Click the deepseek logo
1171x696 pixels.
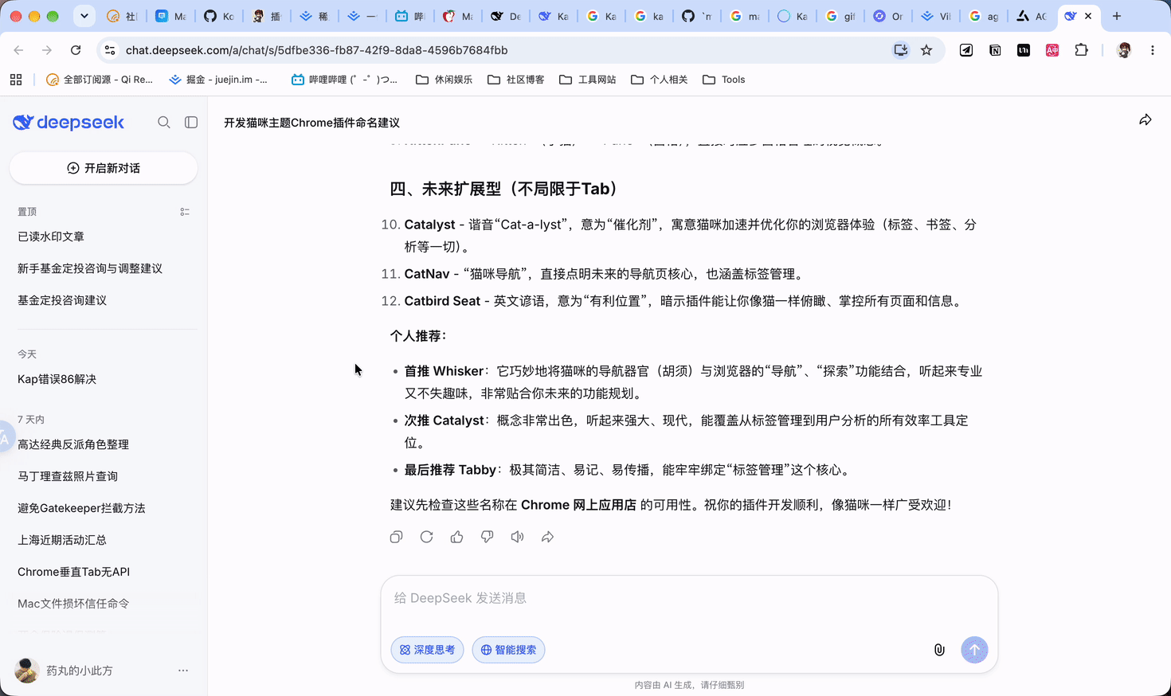pos(69,123)
